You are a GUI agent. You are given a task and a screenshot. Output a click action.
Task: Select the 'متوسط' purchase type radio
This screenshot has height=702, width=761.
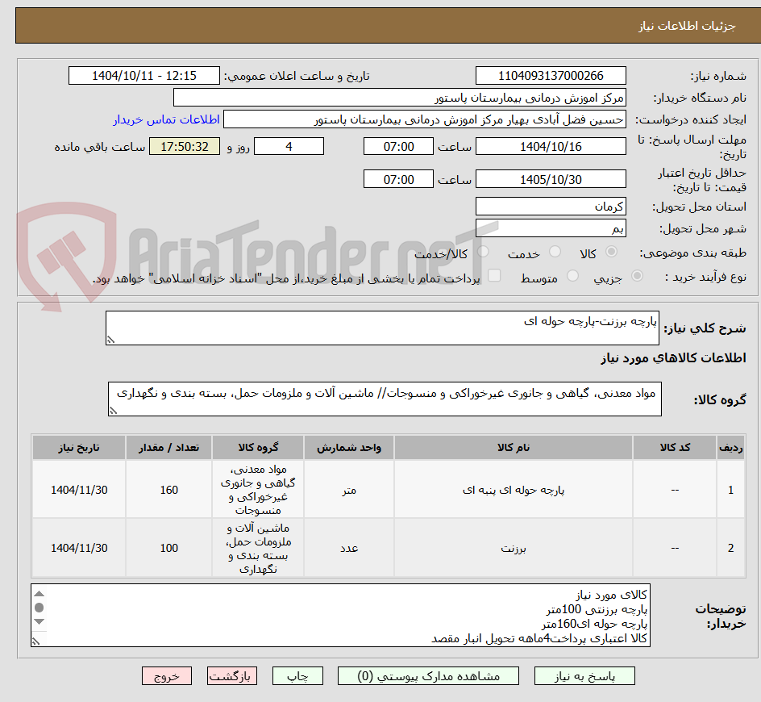(572, 276)
